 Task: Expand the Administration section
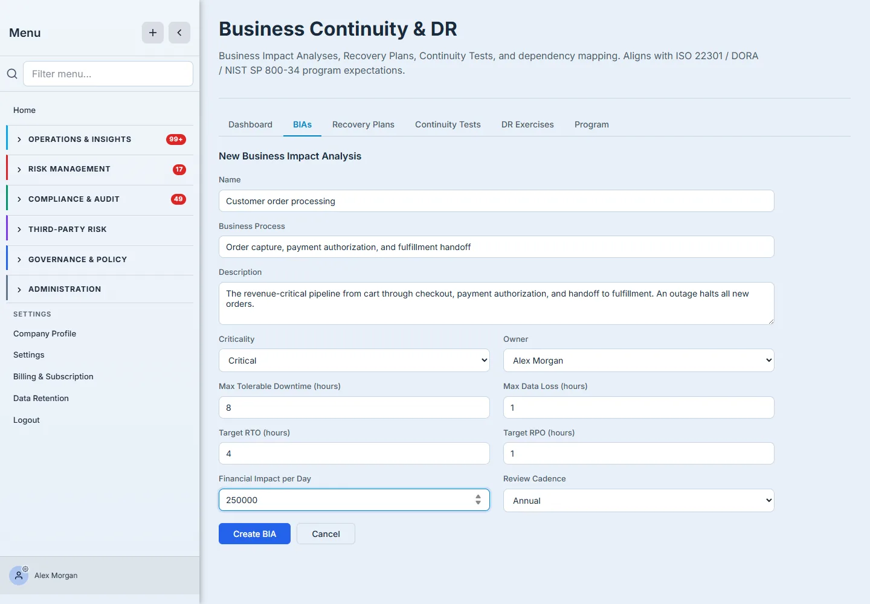100,289
